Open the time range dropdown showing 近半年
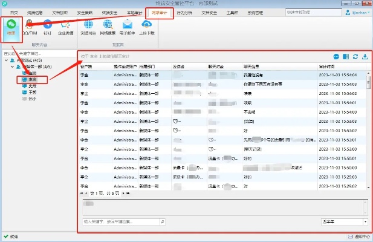The width and height of the screenshot is (373, 242). click(365, 222)
